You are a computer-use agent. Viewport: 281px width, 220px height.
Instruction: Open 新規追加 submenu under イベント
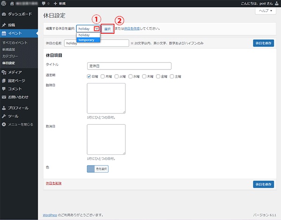click(x=8, y=50)
